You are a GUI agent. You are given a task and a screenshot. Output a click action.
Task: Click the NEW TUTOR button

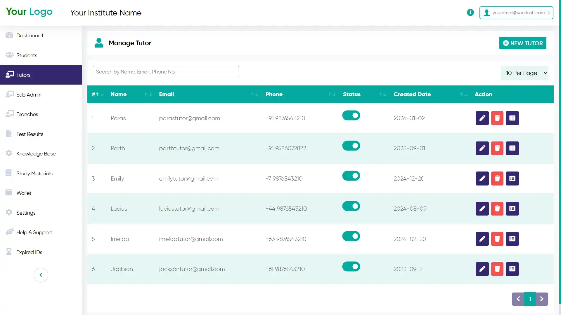(523, 43)
